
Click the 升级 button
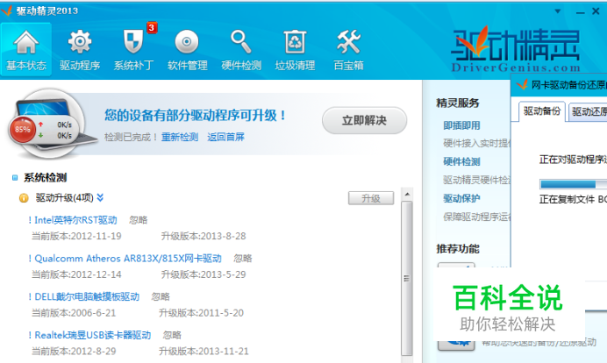[371, 198]
